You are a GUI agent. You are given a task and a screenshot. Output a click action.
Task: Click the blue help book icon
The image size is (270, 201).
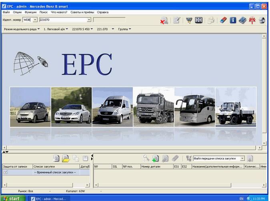click(x=243, y=20)
